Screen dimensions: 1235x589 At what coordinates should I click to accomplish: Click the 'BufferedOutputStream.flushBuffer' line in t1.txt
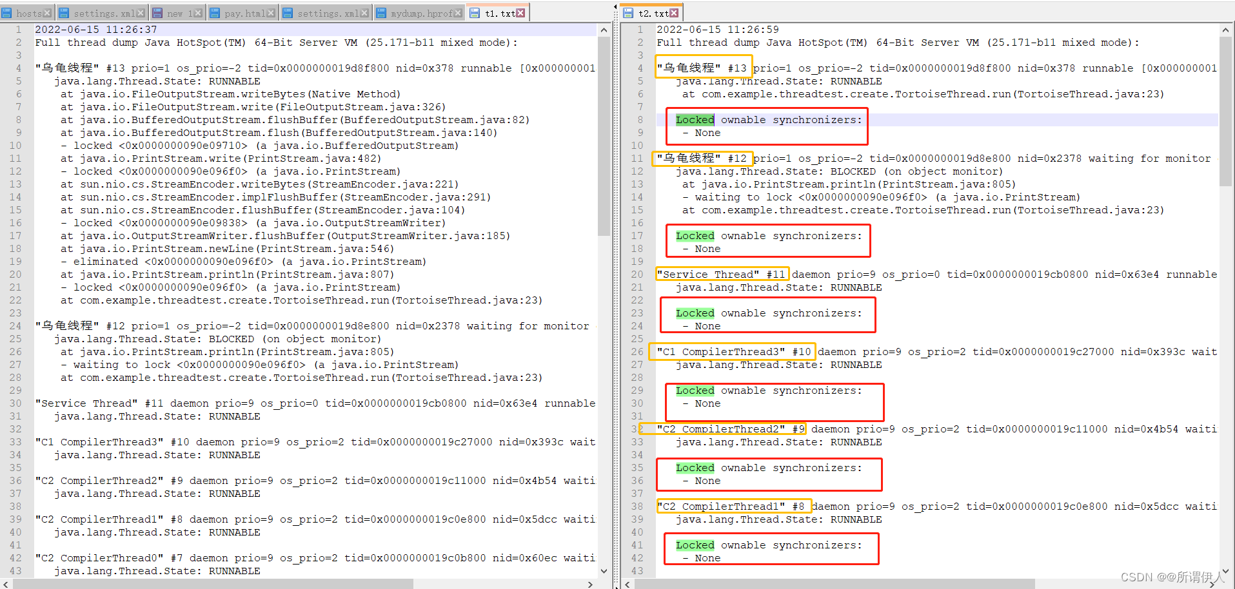coord(295,120)
